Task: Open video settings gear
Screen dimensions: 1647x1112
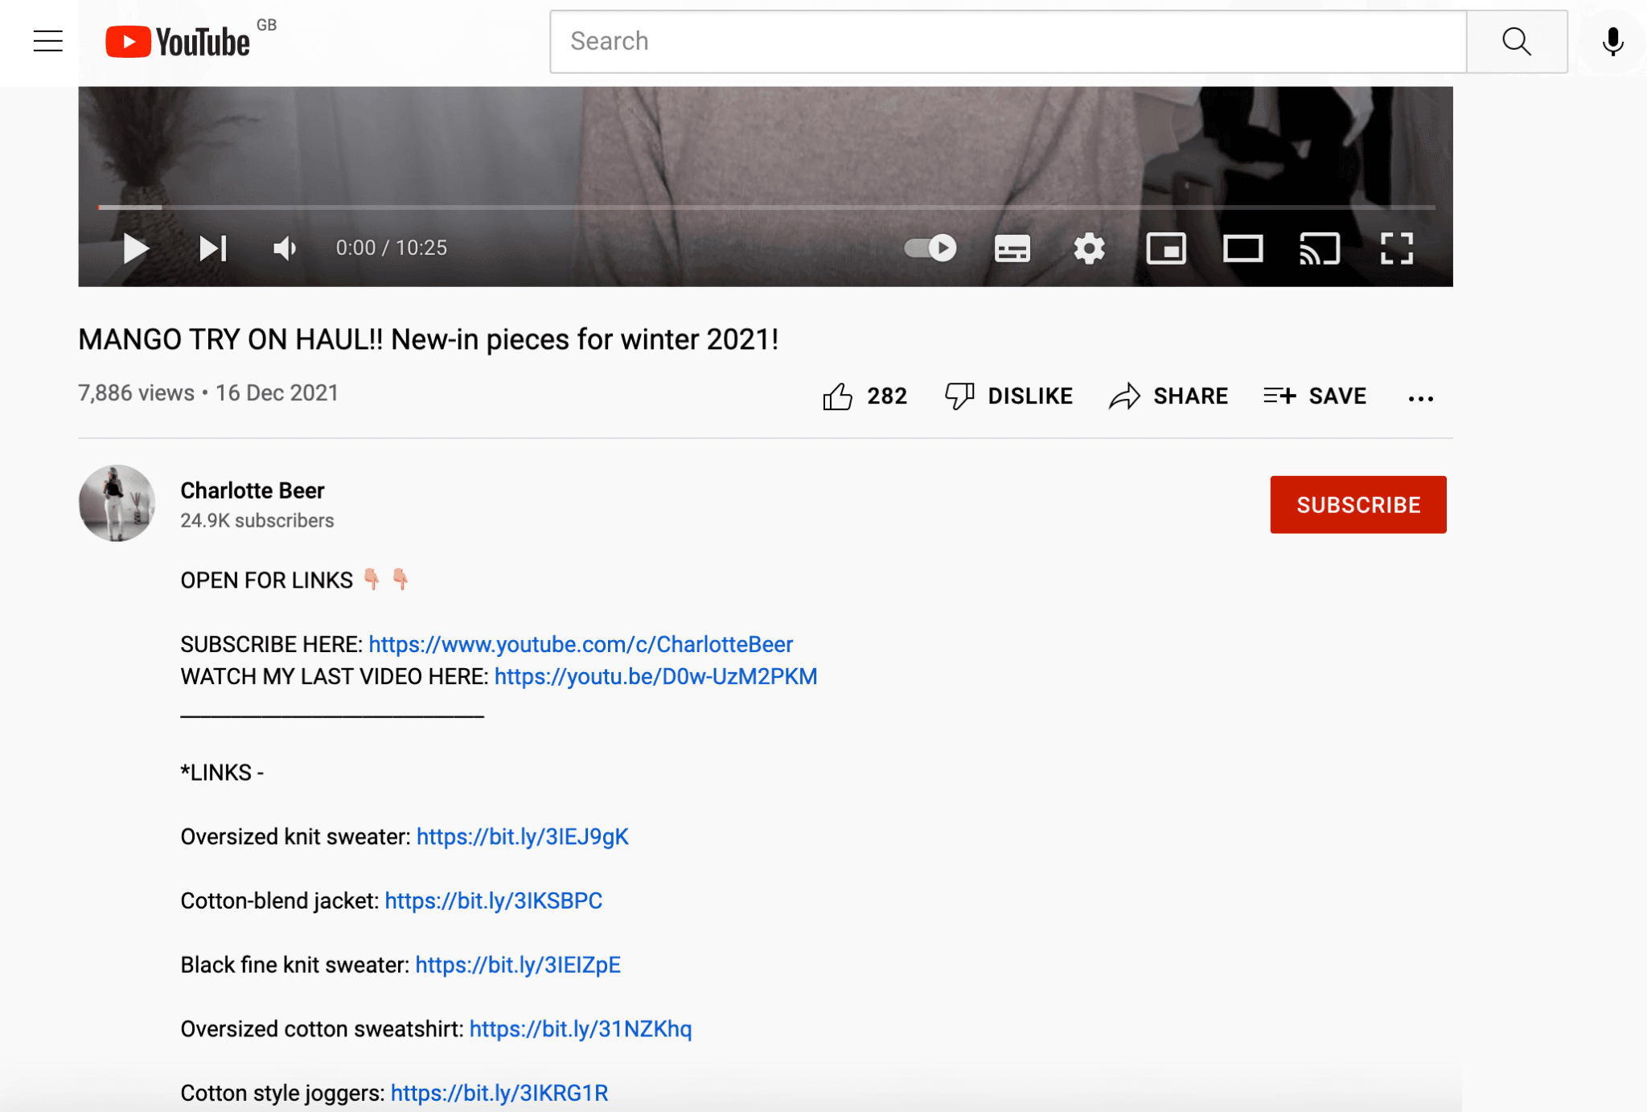Action: pyautogui.click(x=1089, y=248)
